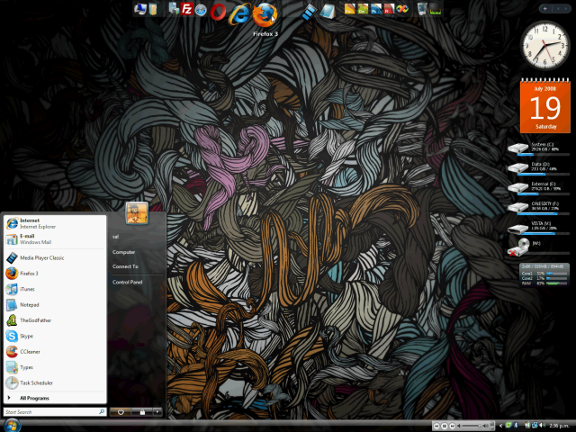The height and width of the screenshot is (432, 576).
Task: Click next track on taskbar player
Action: click(453, 426)
